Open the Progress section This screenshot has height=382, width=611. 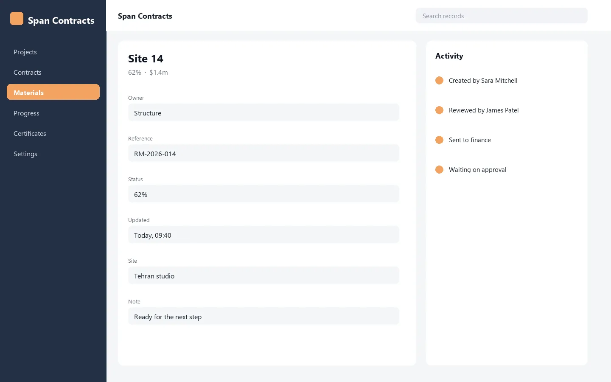click(x=53, y=113)
